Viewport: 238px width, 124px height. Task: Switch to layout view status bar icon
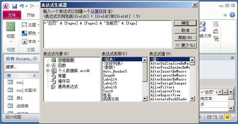click(221, 117)
